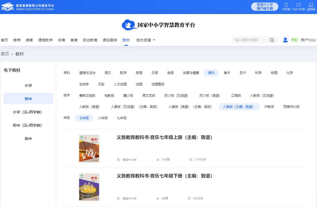
Task: Open the 美育 navigation tab
Action: pos(74,40)
